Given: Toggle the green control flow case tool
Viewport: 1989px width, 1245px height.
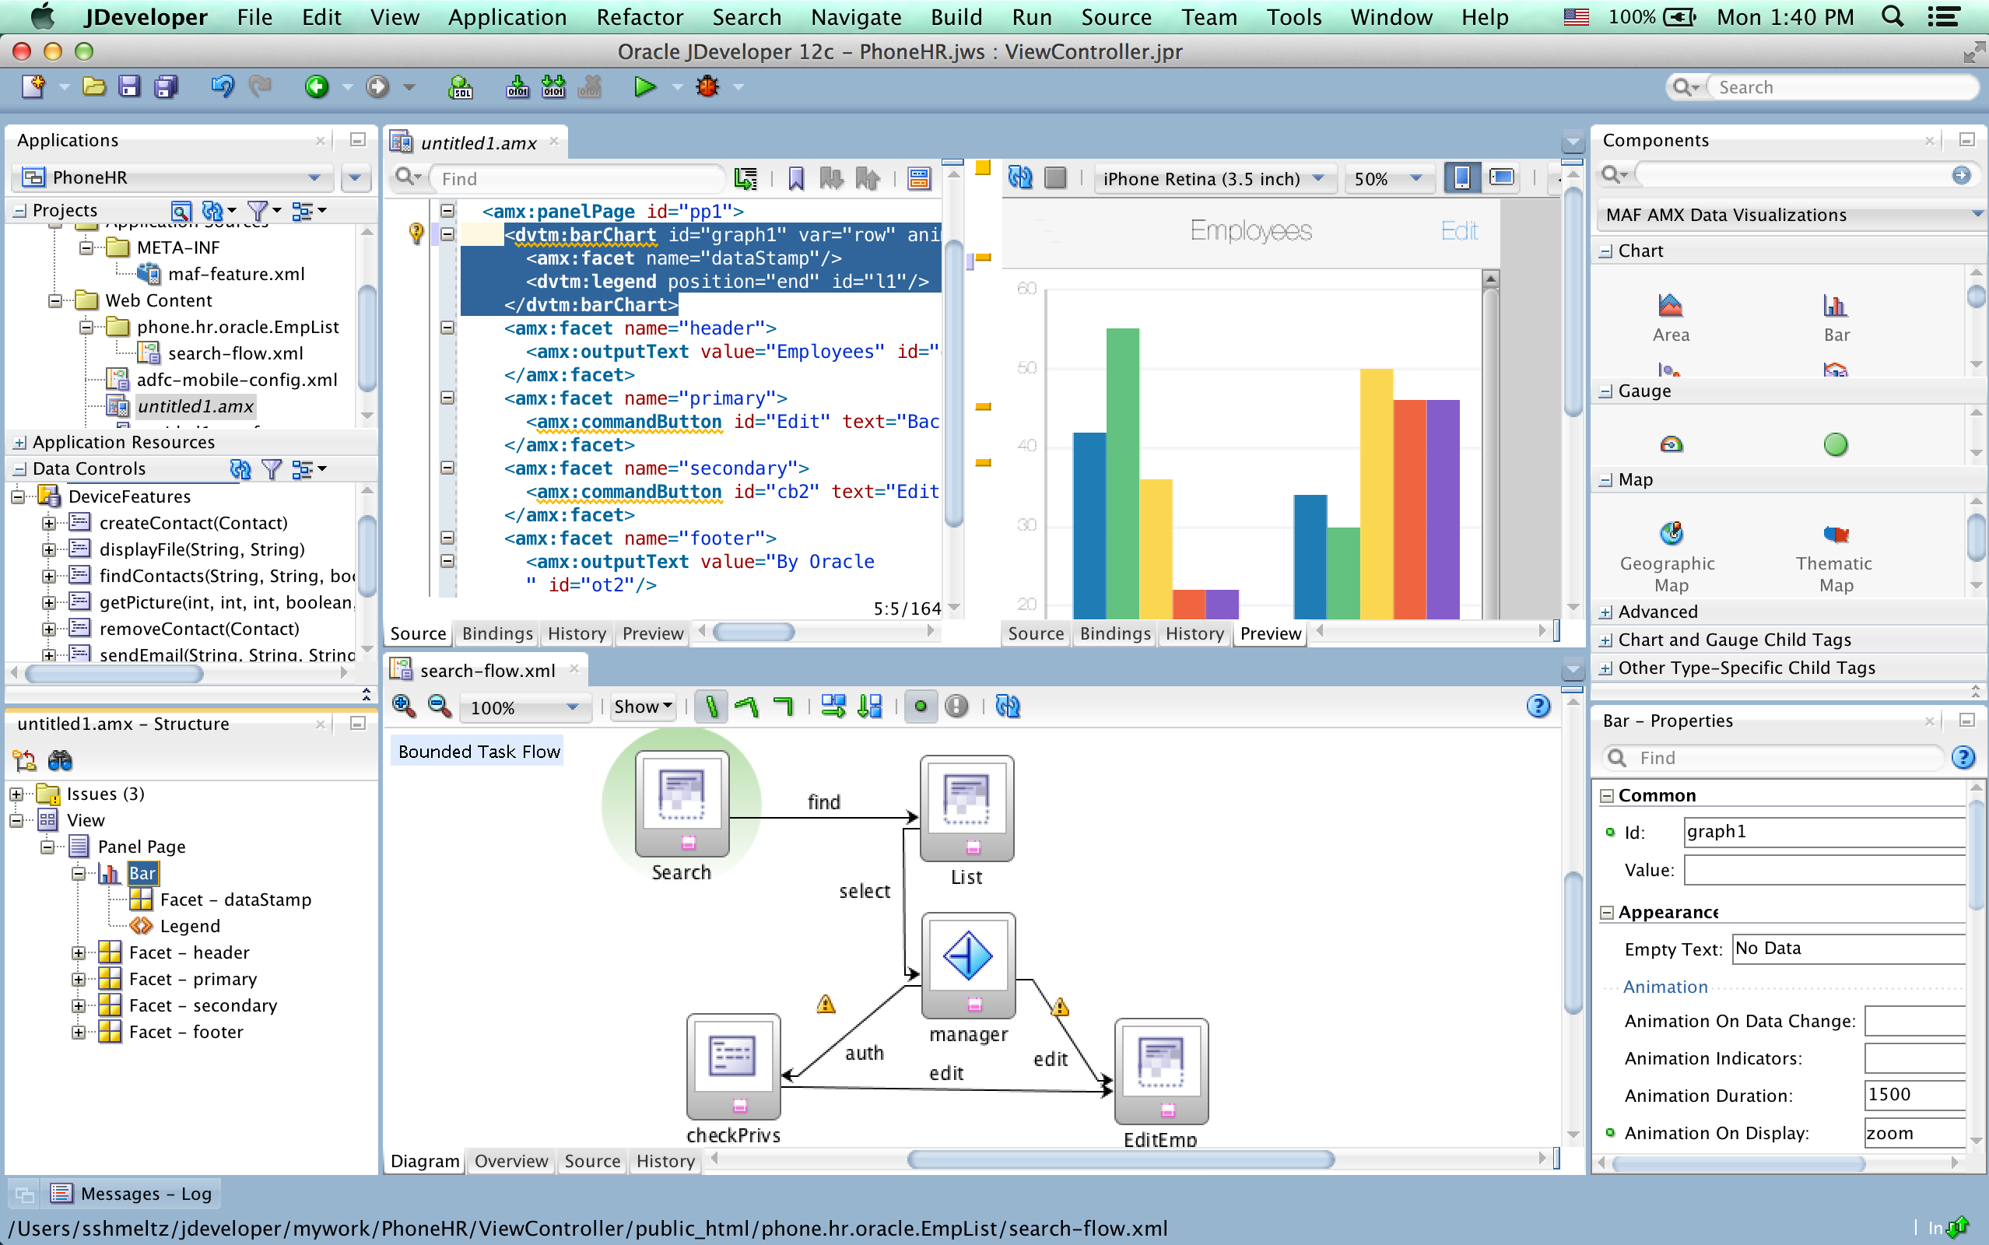Looking at the screenshot, I should pos(711,707).
